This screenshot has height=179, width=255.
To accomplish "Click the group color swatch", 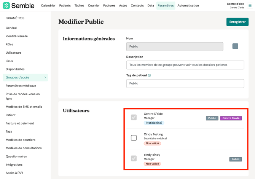I will coord(235,46).
